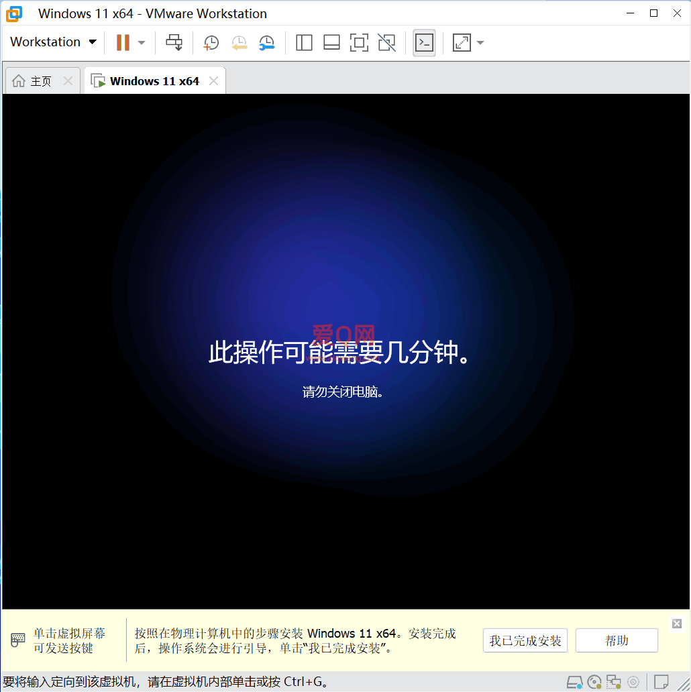The image size is (691, 692).
Task: Toggle the console view button
Action: pyautogui.click(x=424, y=43)
